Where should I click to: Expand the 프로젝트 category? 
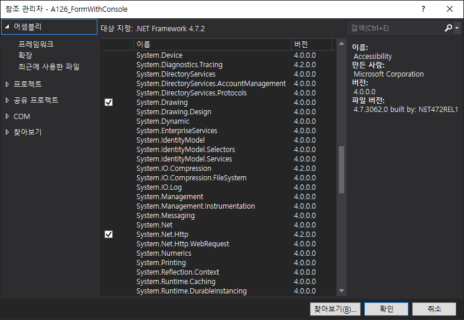coord(7,84)
